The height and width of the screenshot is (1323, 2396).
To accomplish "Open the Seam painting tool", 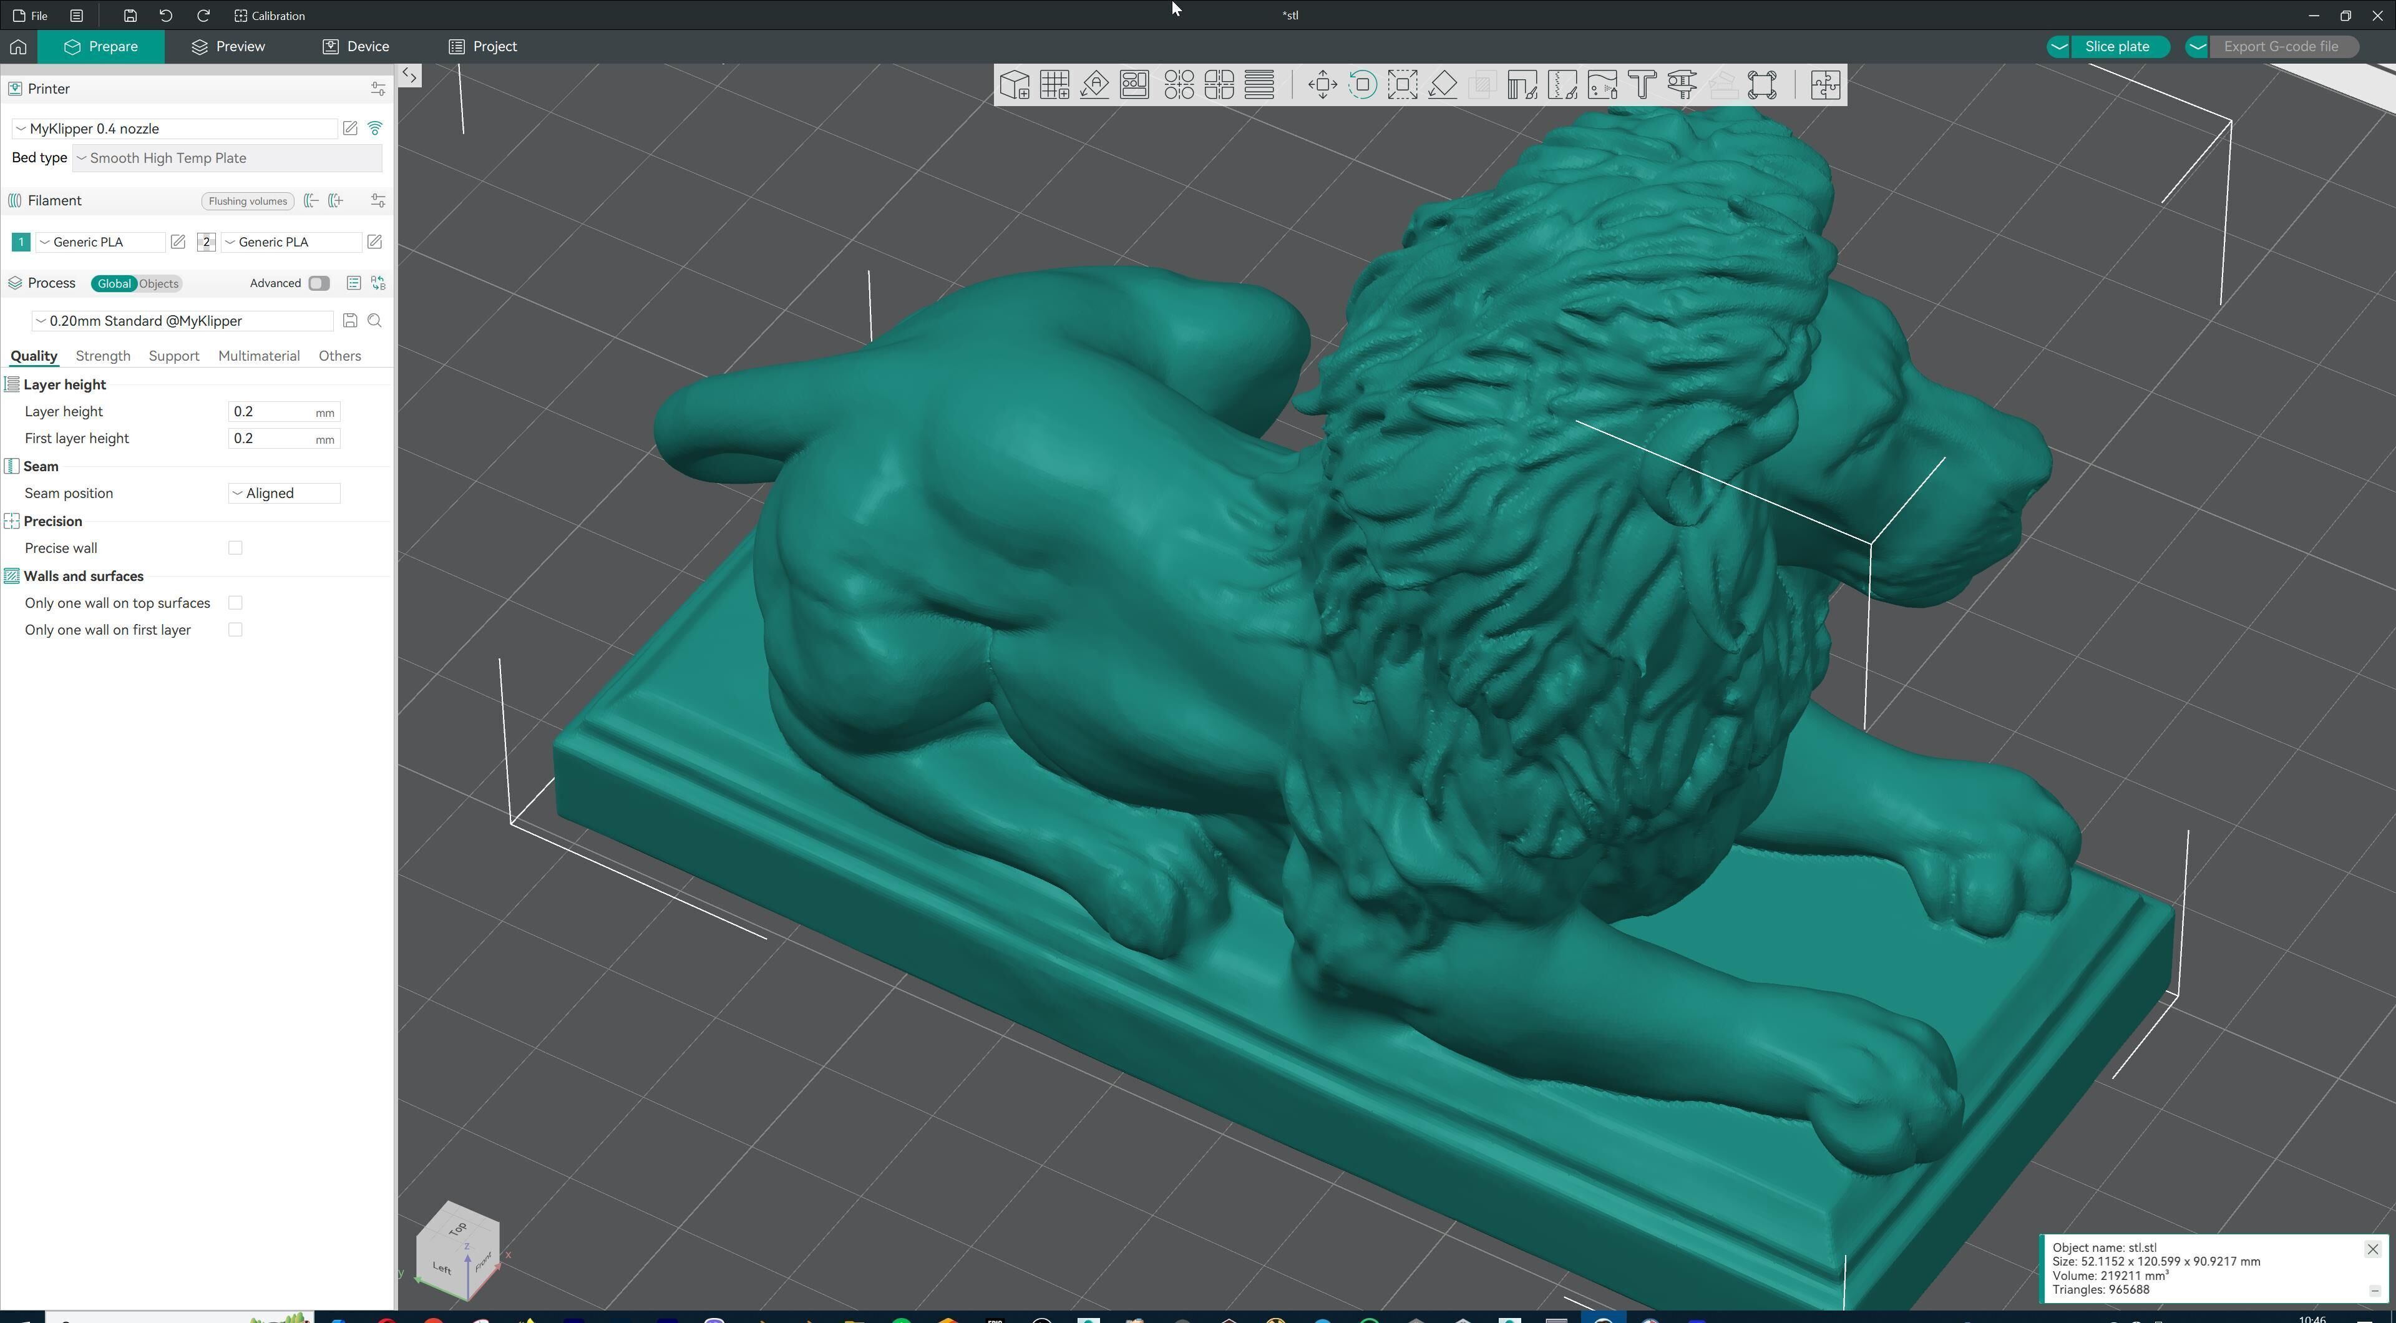I will 1562,85.
